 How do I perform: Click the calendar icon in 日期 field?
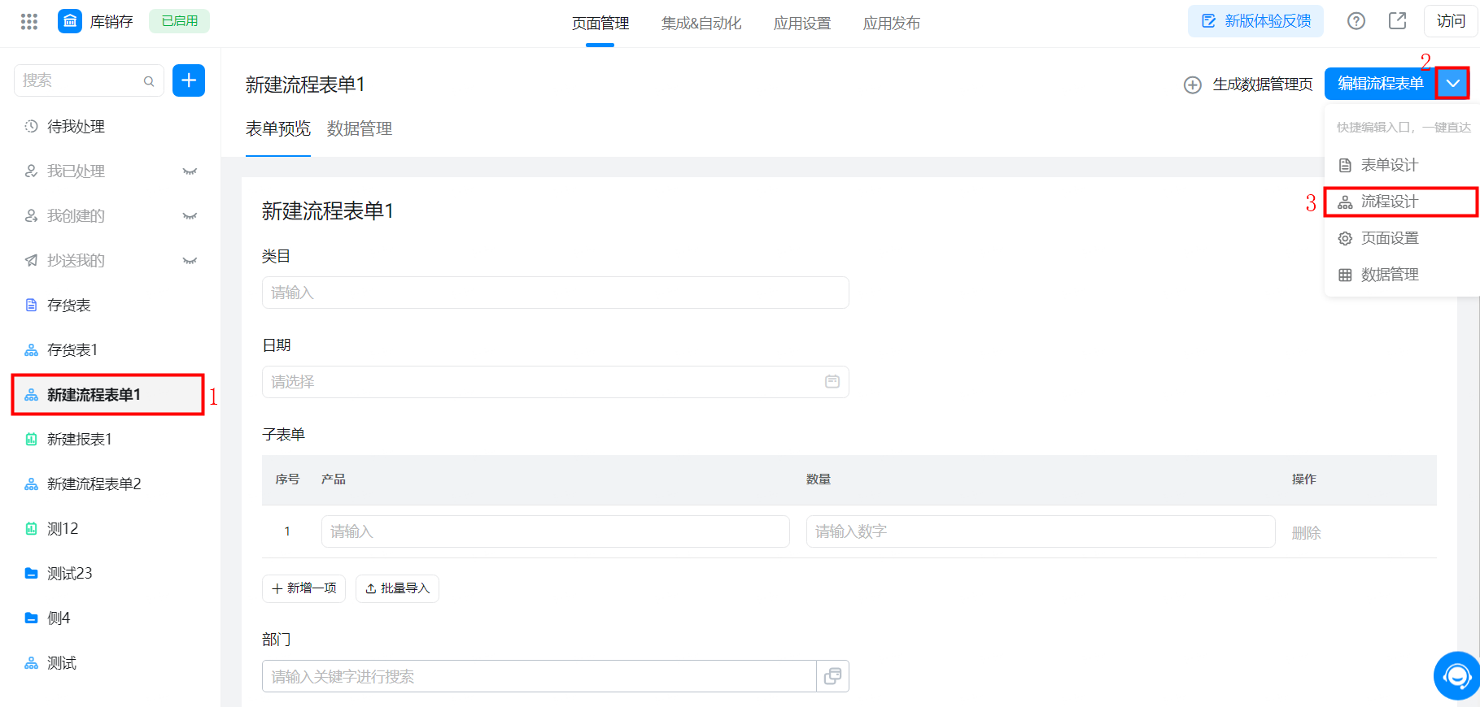(832, 382)
